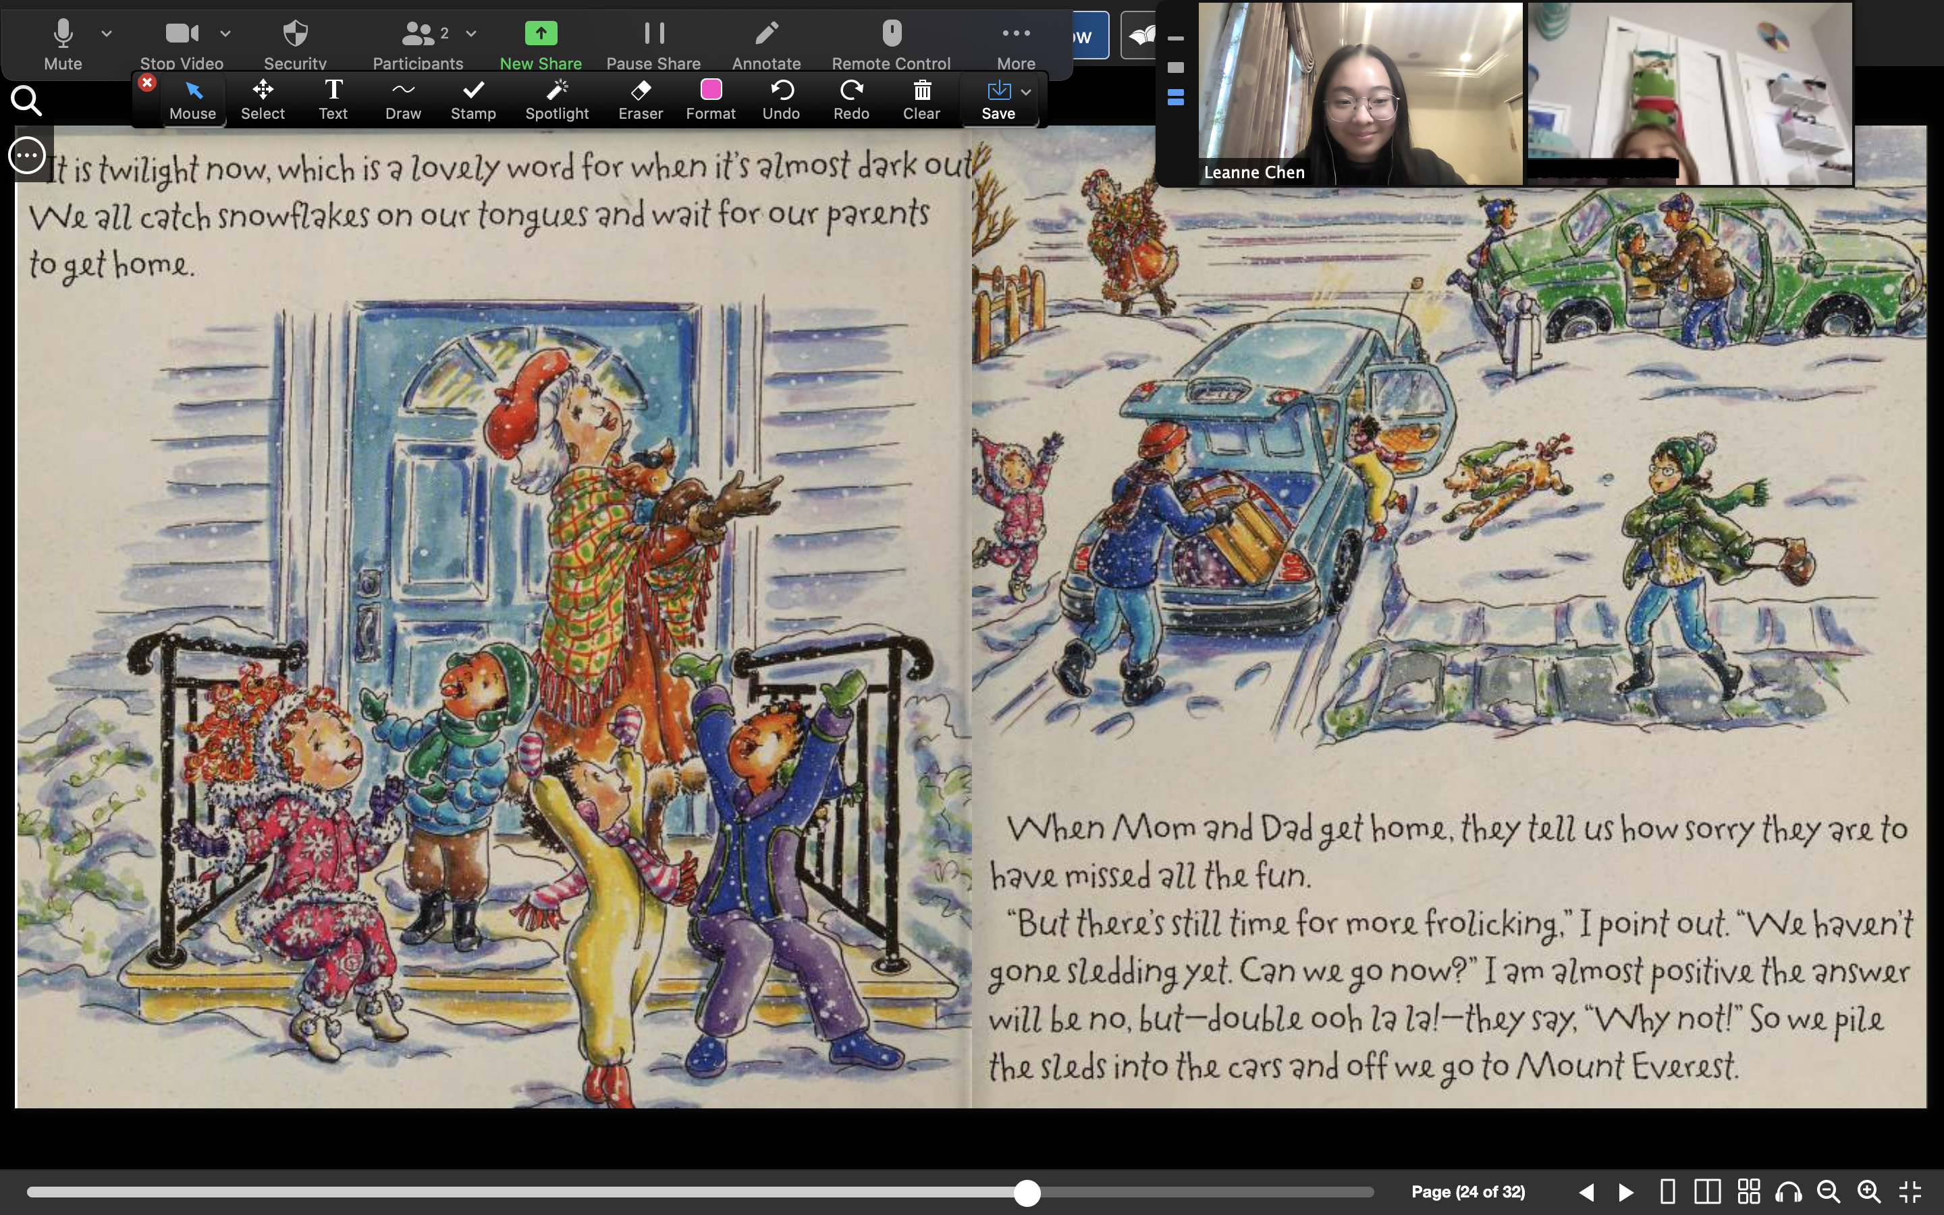Image resolution: width=1944 pixels, height=1215 pixels.
Task: Close the annotation toolbar with red X
Action: pos(146,83)
